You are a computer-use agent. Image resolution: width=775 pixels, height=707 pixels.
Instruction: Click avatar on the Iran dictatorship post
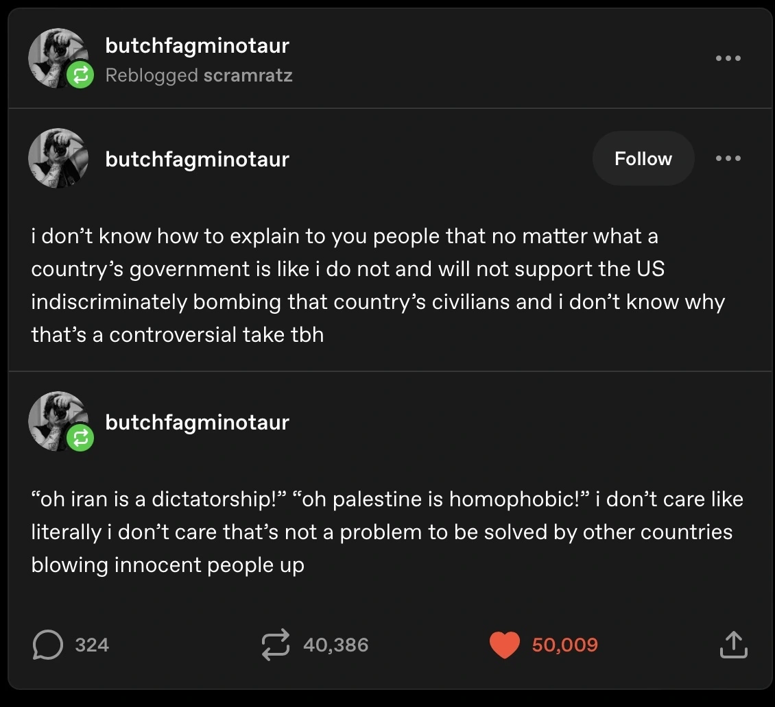(56, 418)
